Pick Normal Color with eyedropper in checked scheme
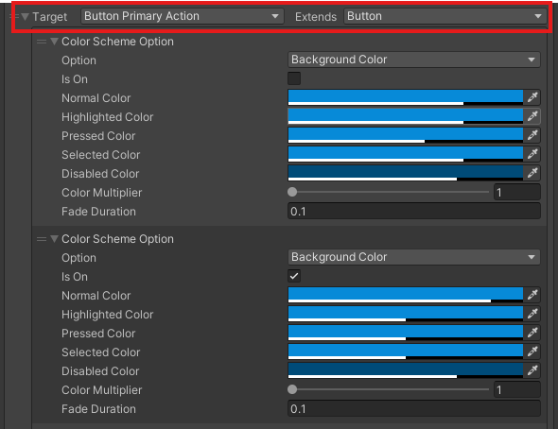 [x=532, y=295]
